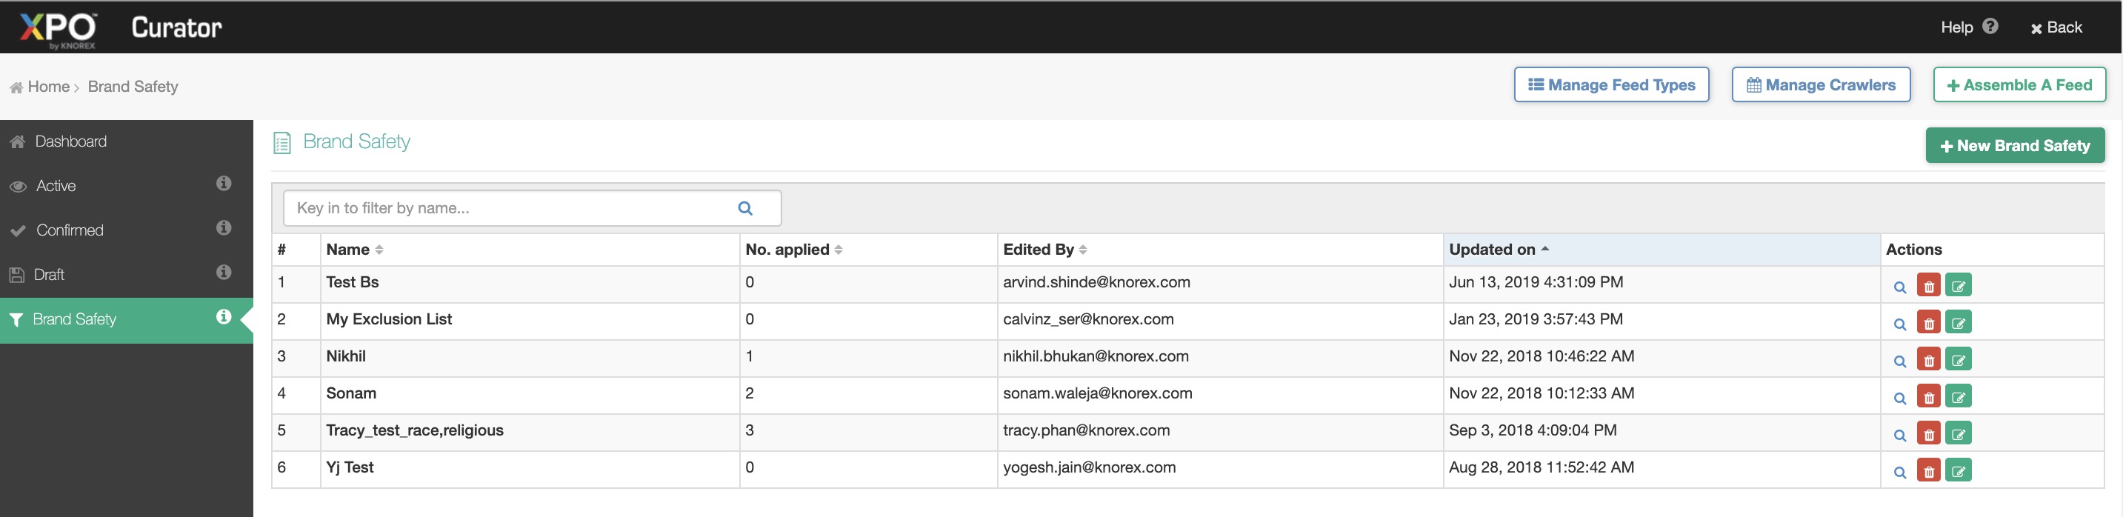The height and width of the screenshot is (517, 2123).
Task: Go to Home breadcrumb link
Action: tap(48, 87)
